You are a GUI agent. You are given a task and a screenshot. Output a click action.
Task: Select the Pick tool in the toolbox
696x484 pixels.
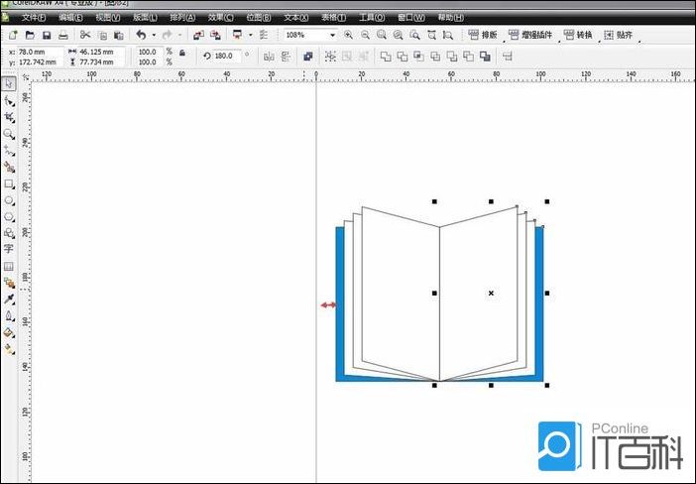point(9,83)
